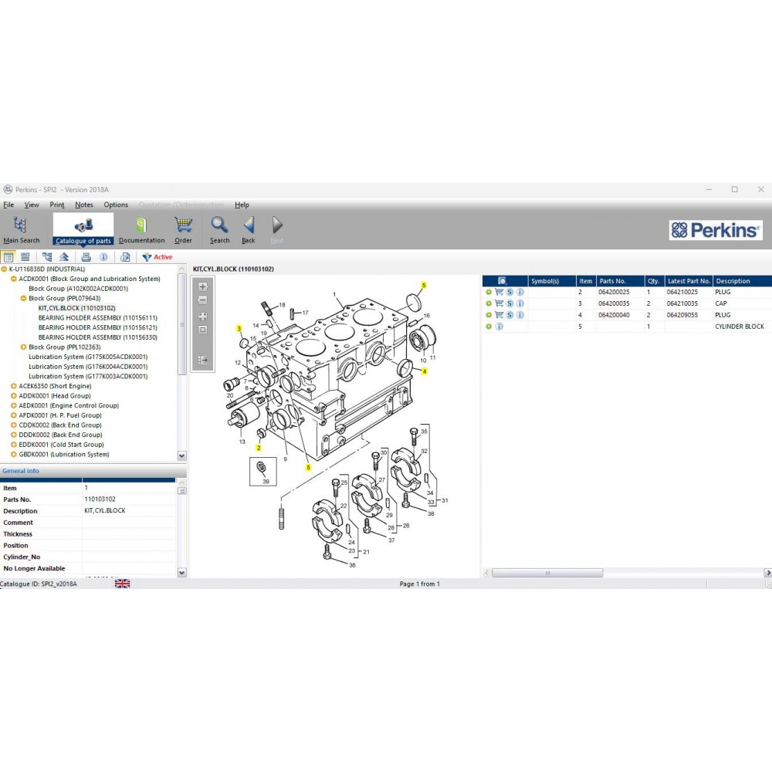772x772 pixels.
Task: Zoom out on the parts diagram
Action: 202,299
